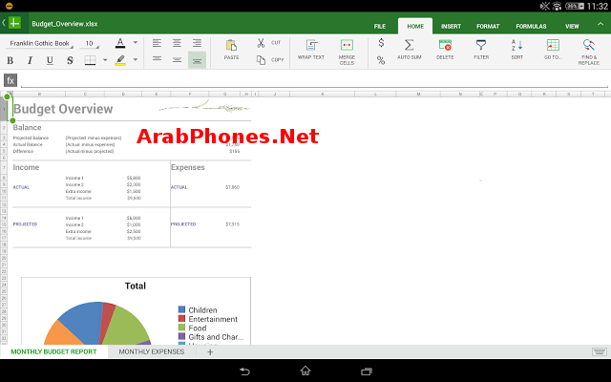Switch to the FORMAT tab
The height and width of the screenshot is (382, 611).
pos(488,27)
